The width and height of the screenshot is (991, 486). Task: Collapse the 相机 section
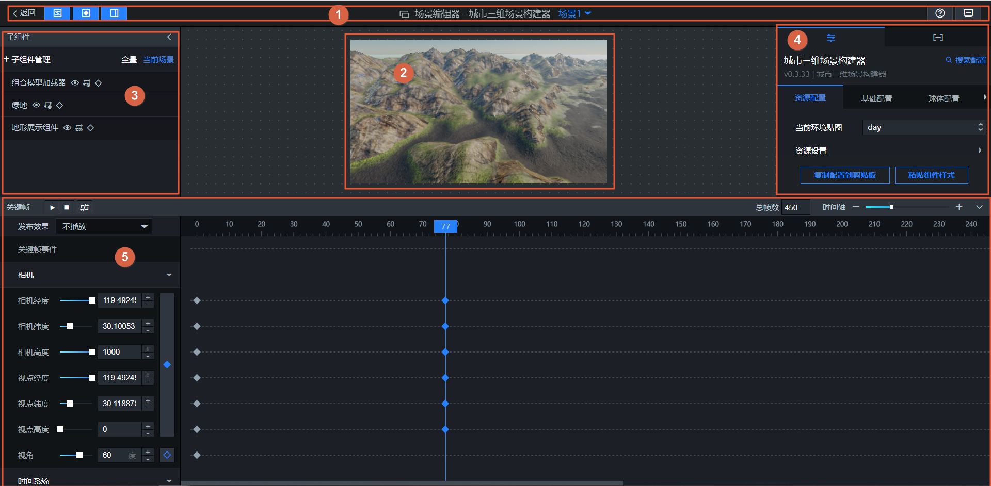(169, 275)
